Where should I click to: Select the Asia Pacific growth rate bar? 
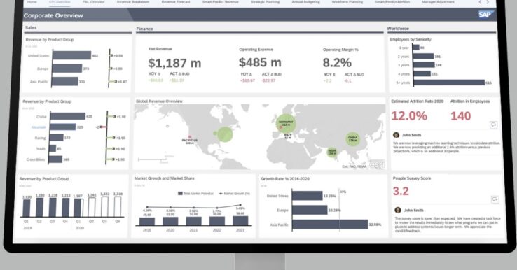coord(330,225)
